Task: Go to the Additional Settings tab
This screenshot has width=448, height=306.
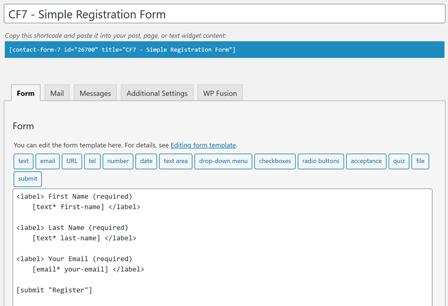Action: point(157,93)
